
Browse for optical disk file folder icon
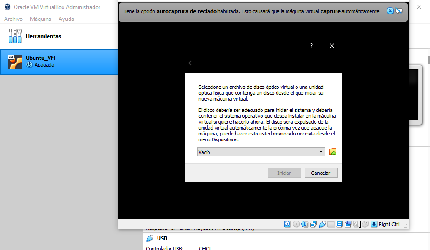point(333,152)
